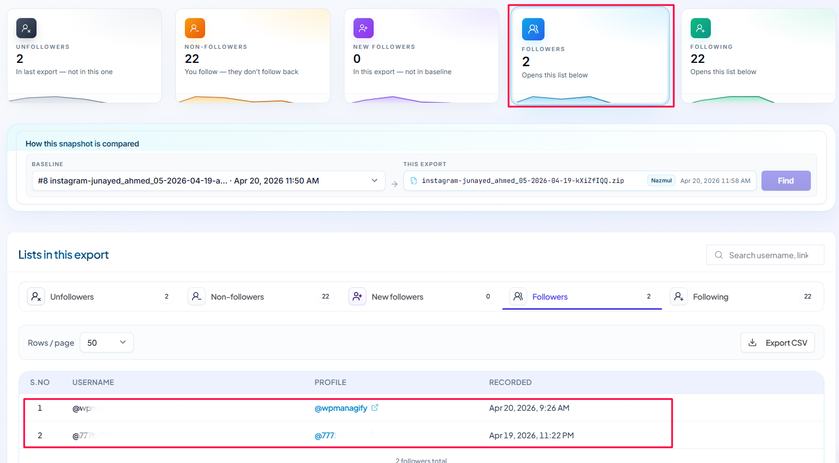
Task: Click count badge 22 on Following tab
Action: pos(808,296)
